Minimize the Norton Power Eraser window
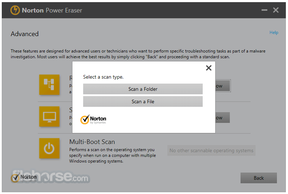Viewport: 288px width, 194px height. tap(264, 10)
